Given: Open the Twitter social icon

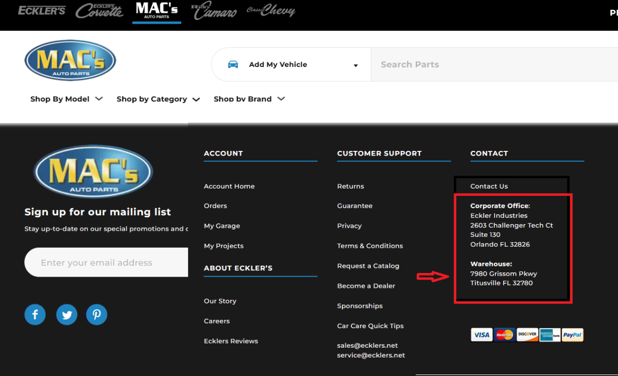Looking at the screenshot, I should tap(66, 314).
